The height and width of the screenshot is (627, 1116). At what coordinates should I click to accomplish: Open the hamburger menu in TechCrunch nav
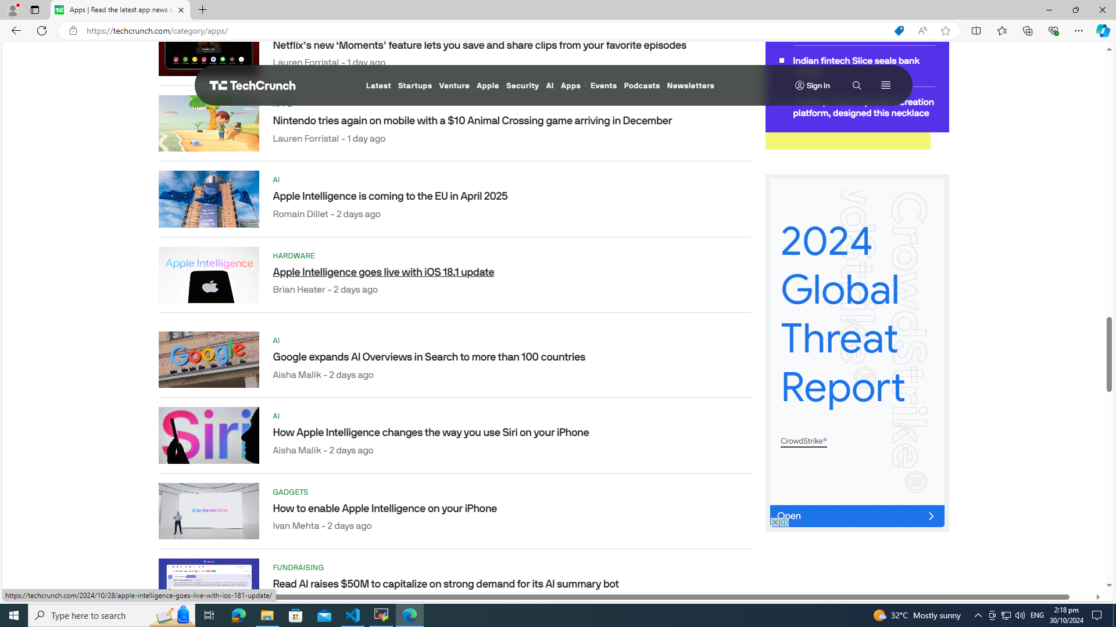coord(885,85)
